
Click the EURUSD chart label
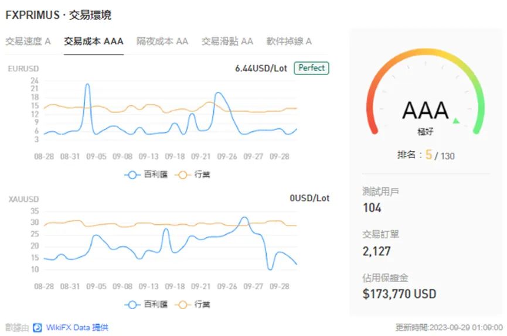[x=23, y=69]
